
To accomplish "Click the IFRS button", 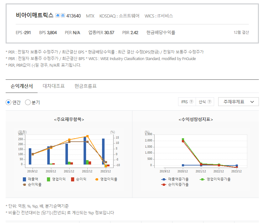I will click(187, 102).
